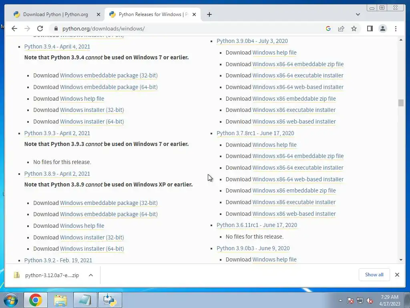Click the address bar URL
The height and width of the screenshot is (308, 410).
pos(104,28)
